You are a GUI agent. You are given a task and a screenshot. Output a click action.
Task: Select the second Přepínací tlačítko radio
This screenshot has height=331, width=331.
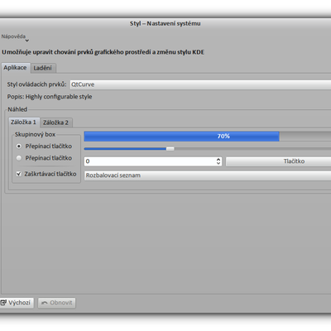coord(19,158)
